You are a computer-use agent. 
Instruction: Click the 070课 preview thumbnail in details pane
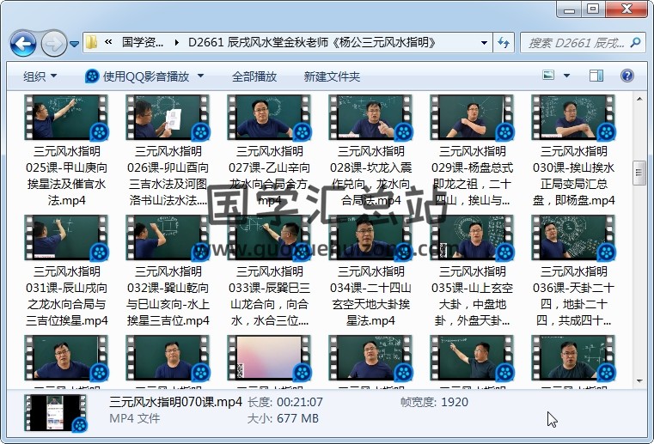tap(56, 413)
